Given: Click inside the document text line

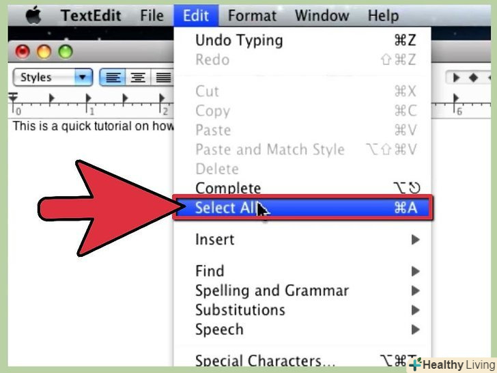Looking at the screenshot, I should (93, 126).
